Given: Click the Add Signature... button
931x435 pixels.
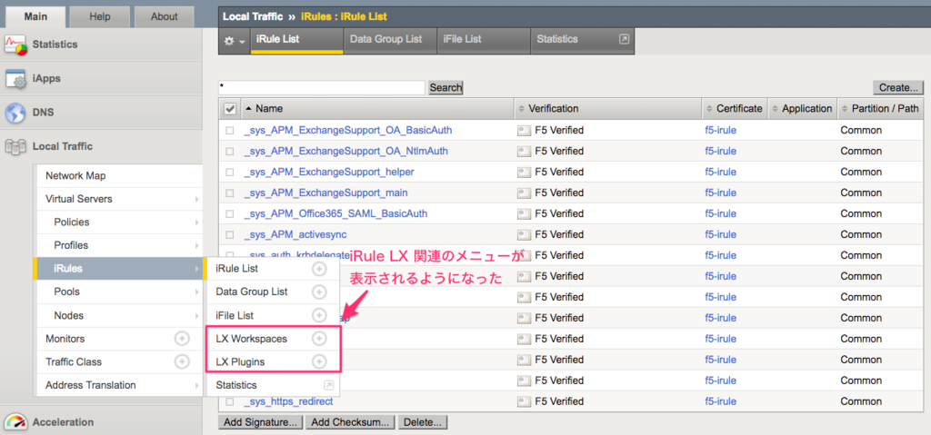Looking at the screenshot, I should [x=261, y=422].
